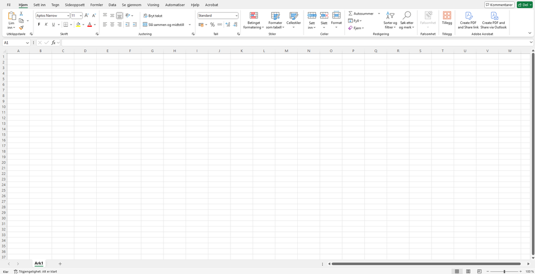Click the insert function fx icon

pos(53,43)
